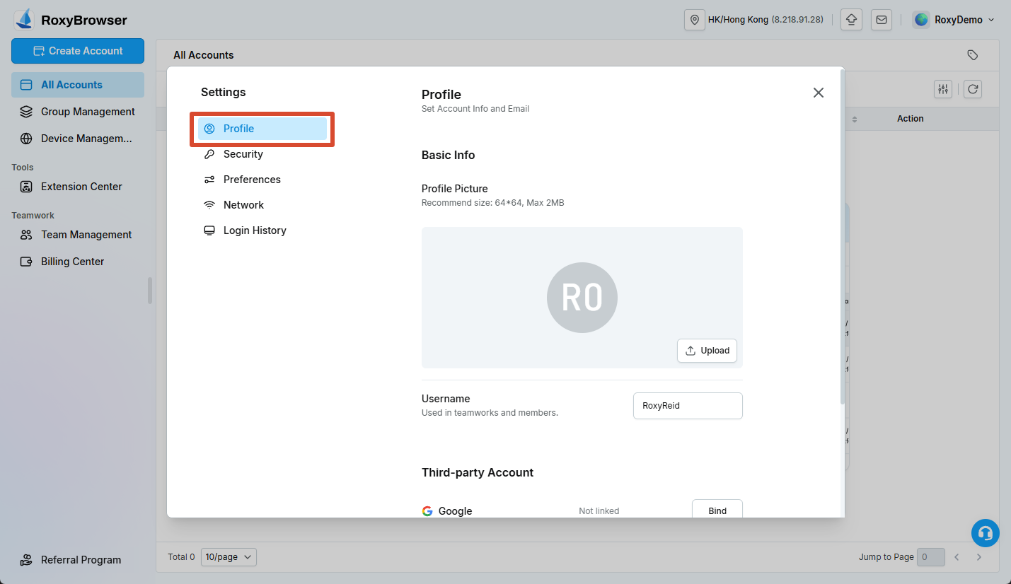
Task: Go to the next page arrow
Action: 979,557
